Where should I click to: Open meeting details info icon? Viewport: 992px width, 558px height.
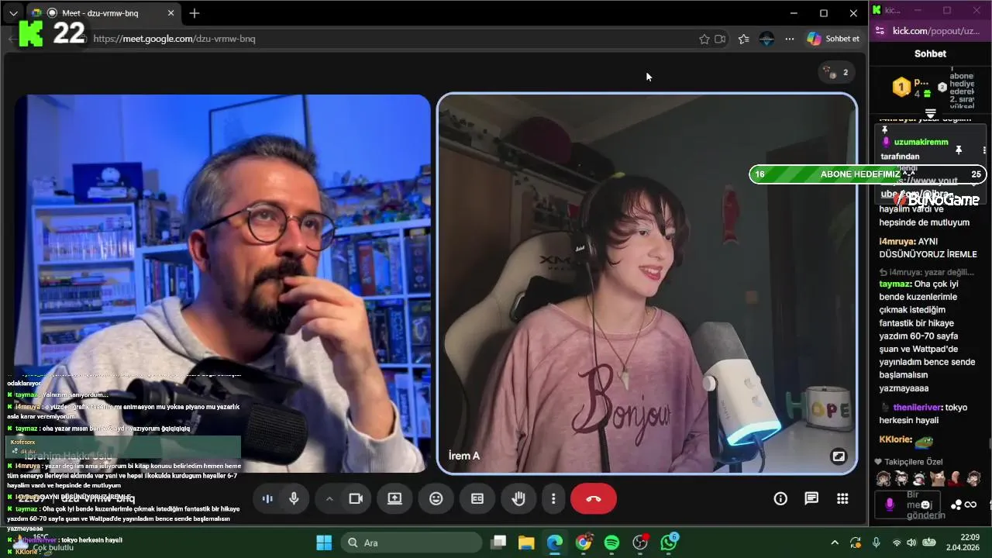780,499
